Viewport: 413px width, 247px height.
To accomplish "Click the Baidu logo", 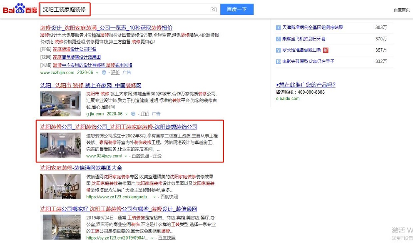I will coord(20,9).
